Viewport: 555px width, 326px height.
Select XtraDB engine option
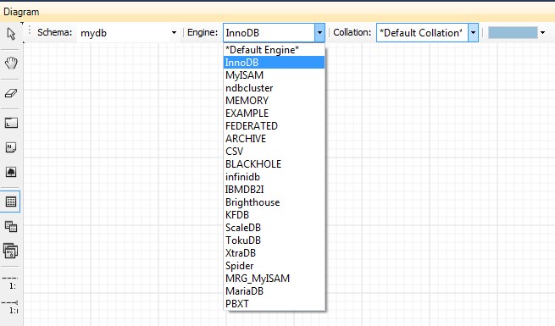pos(275,253)
